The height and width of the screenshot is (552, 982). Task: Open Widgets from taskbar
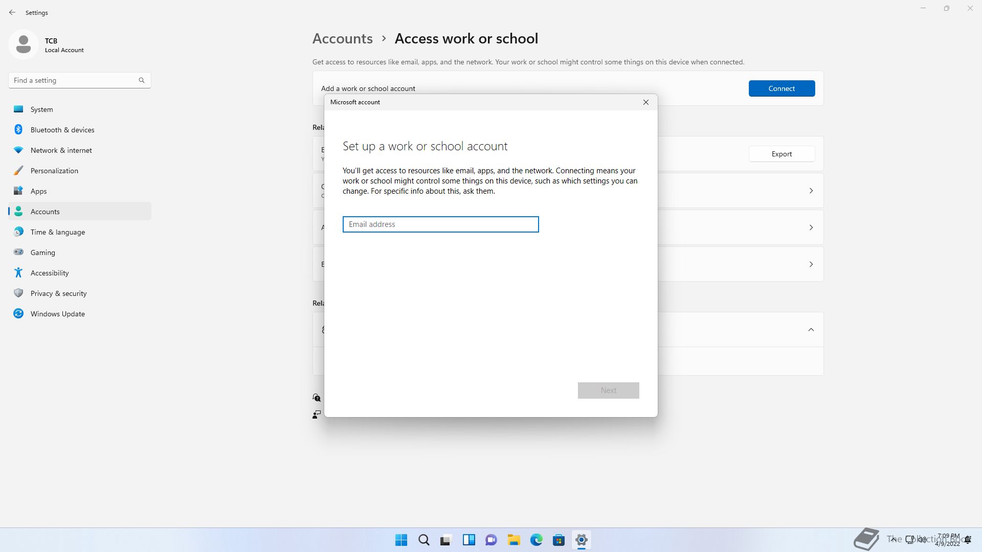(x=469, y=540)
